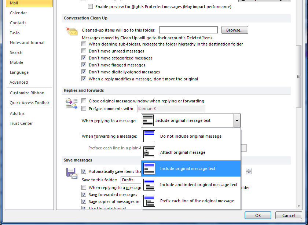Open the 'When replying to a message' dropdown arrow
This screenshot has height=225, width=308.
pyautogui.click(x=237, y=120)
